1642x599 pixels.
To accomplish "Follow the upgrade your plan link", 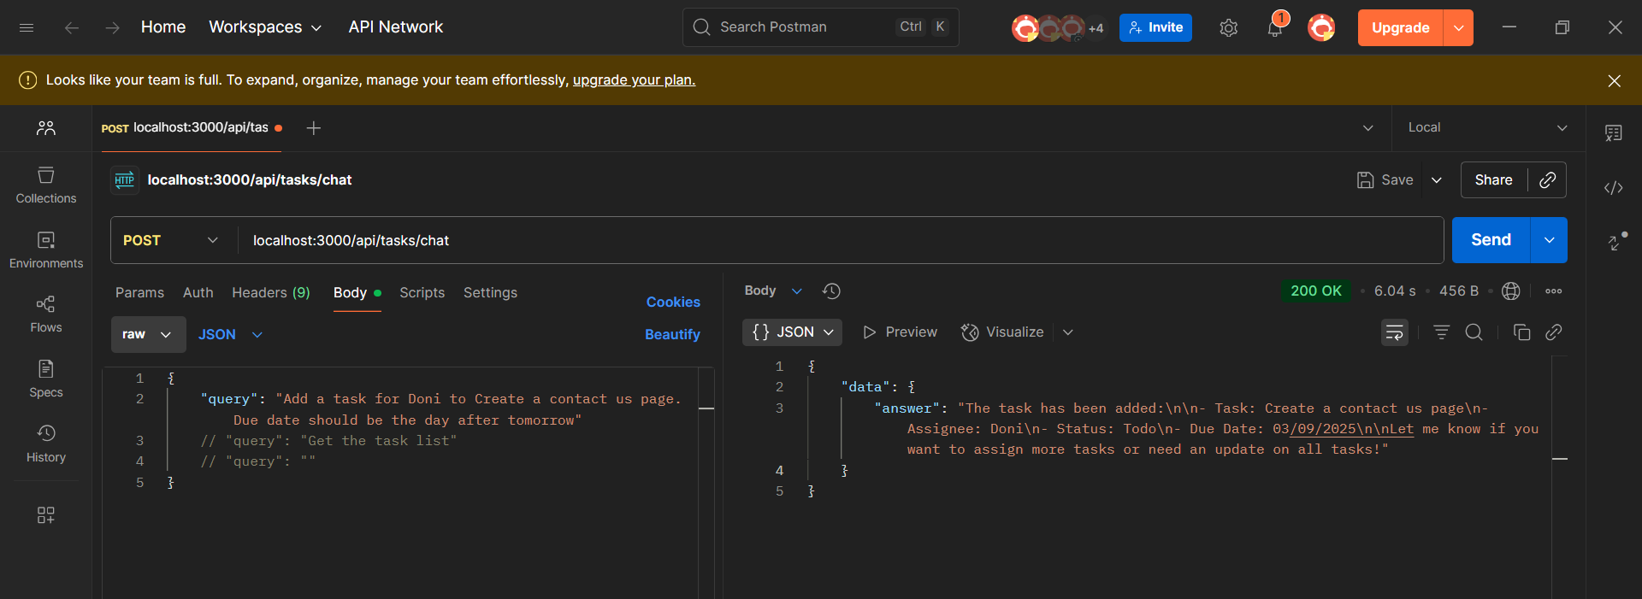I will [634, 79].
